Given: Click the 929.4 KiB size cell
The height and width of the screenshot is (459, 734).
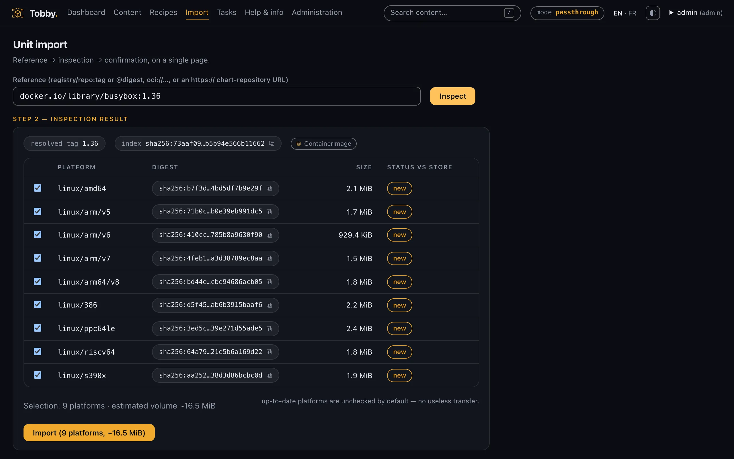Looking at the screenshot, I should coord(355,235).
